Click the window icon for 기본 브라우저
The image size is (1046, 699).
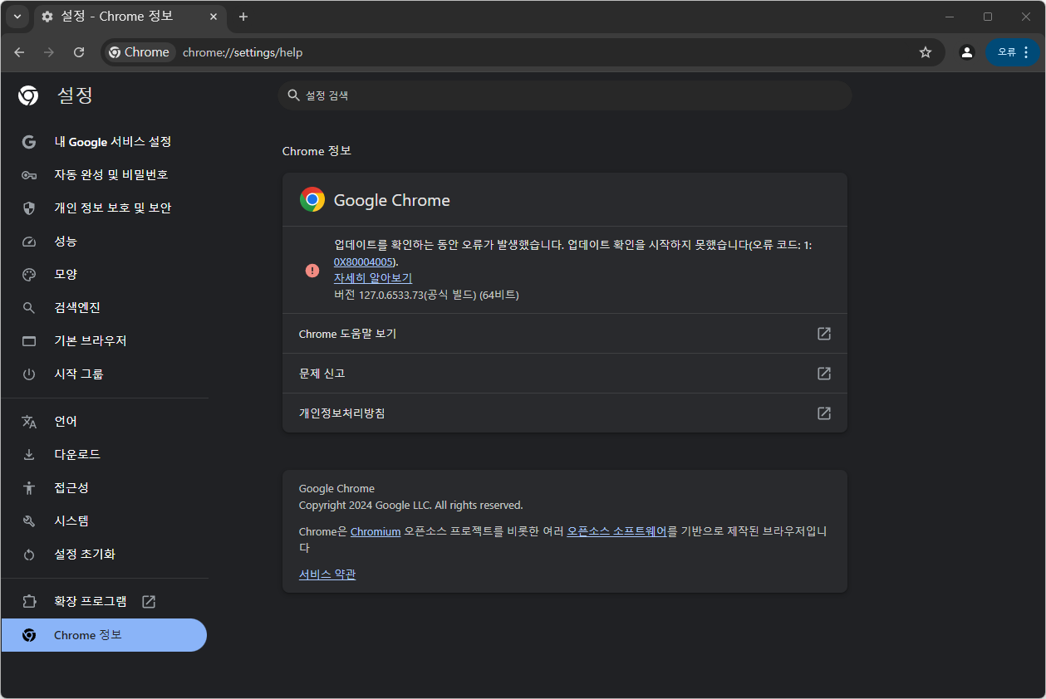[29, 341]
